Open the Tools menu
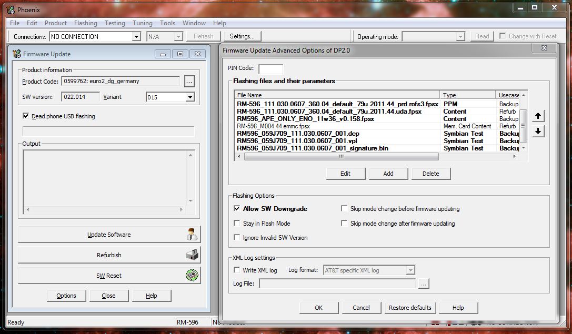This screenshot has height=334, width=572. 167,23
